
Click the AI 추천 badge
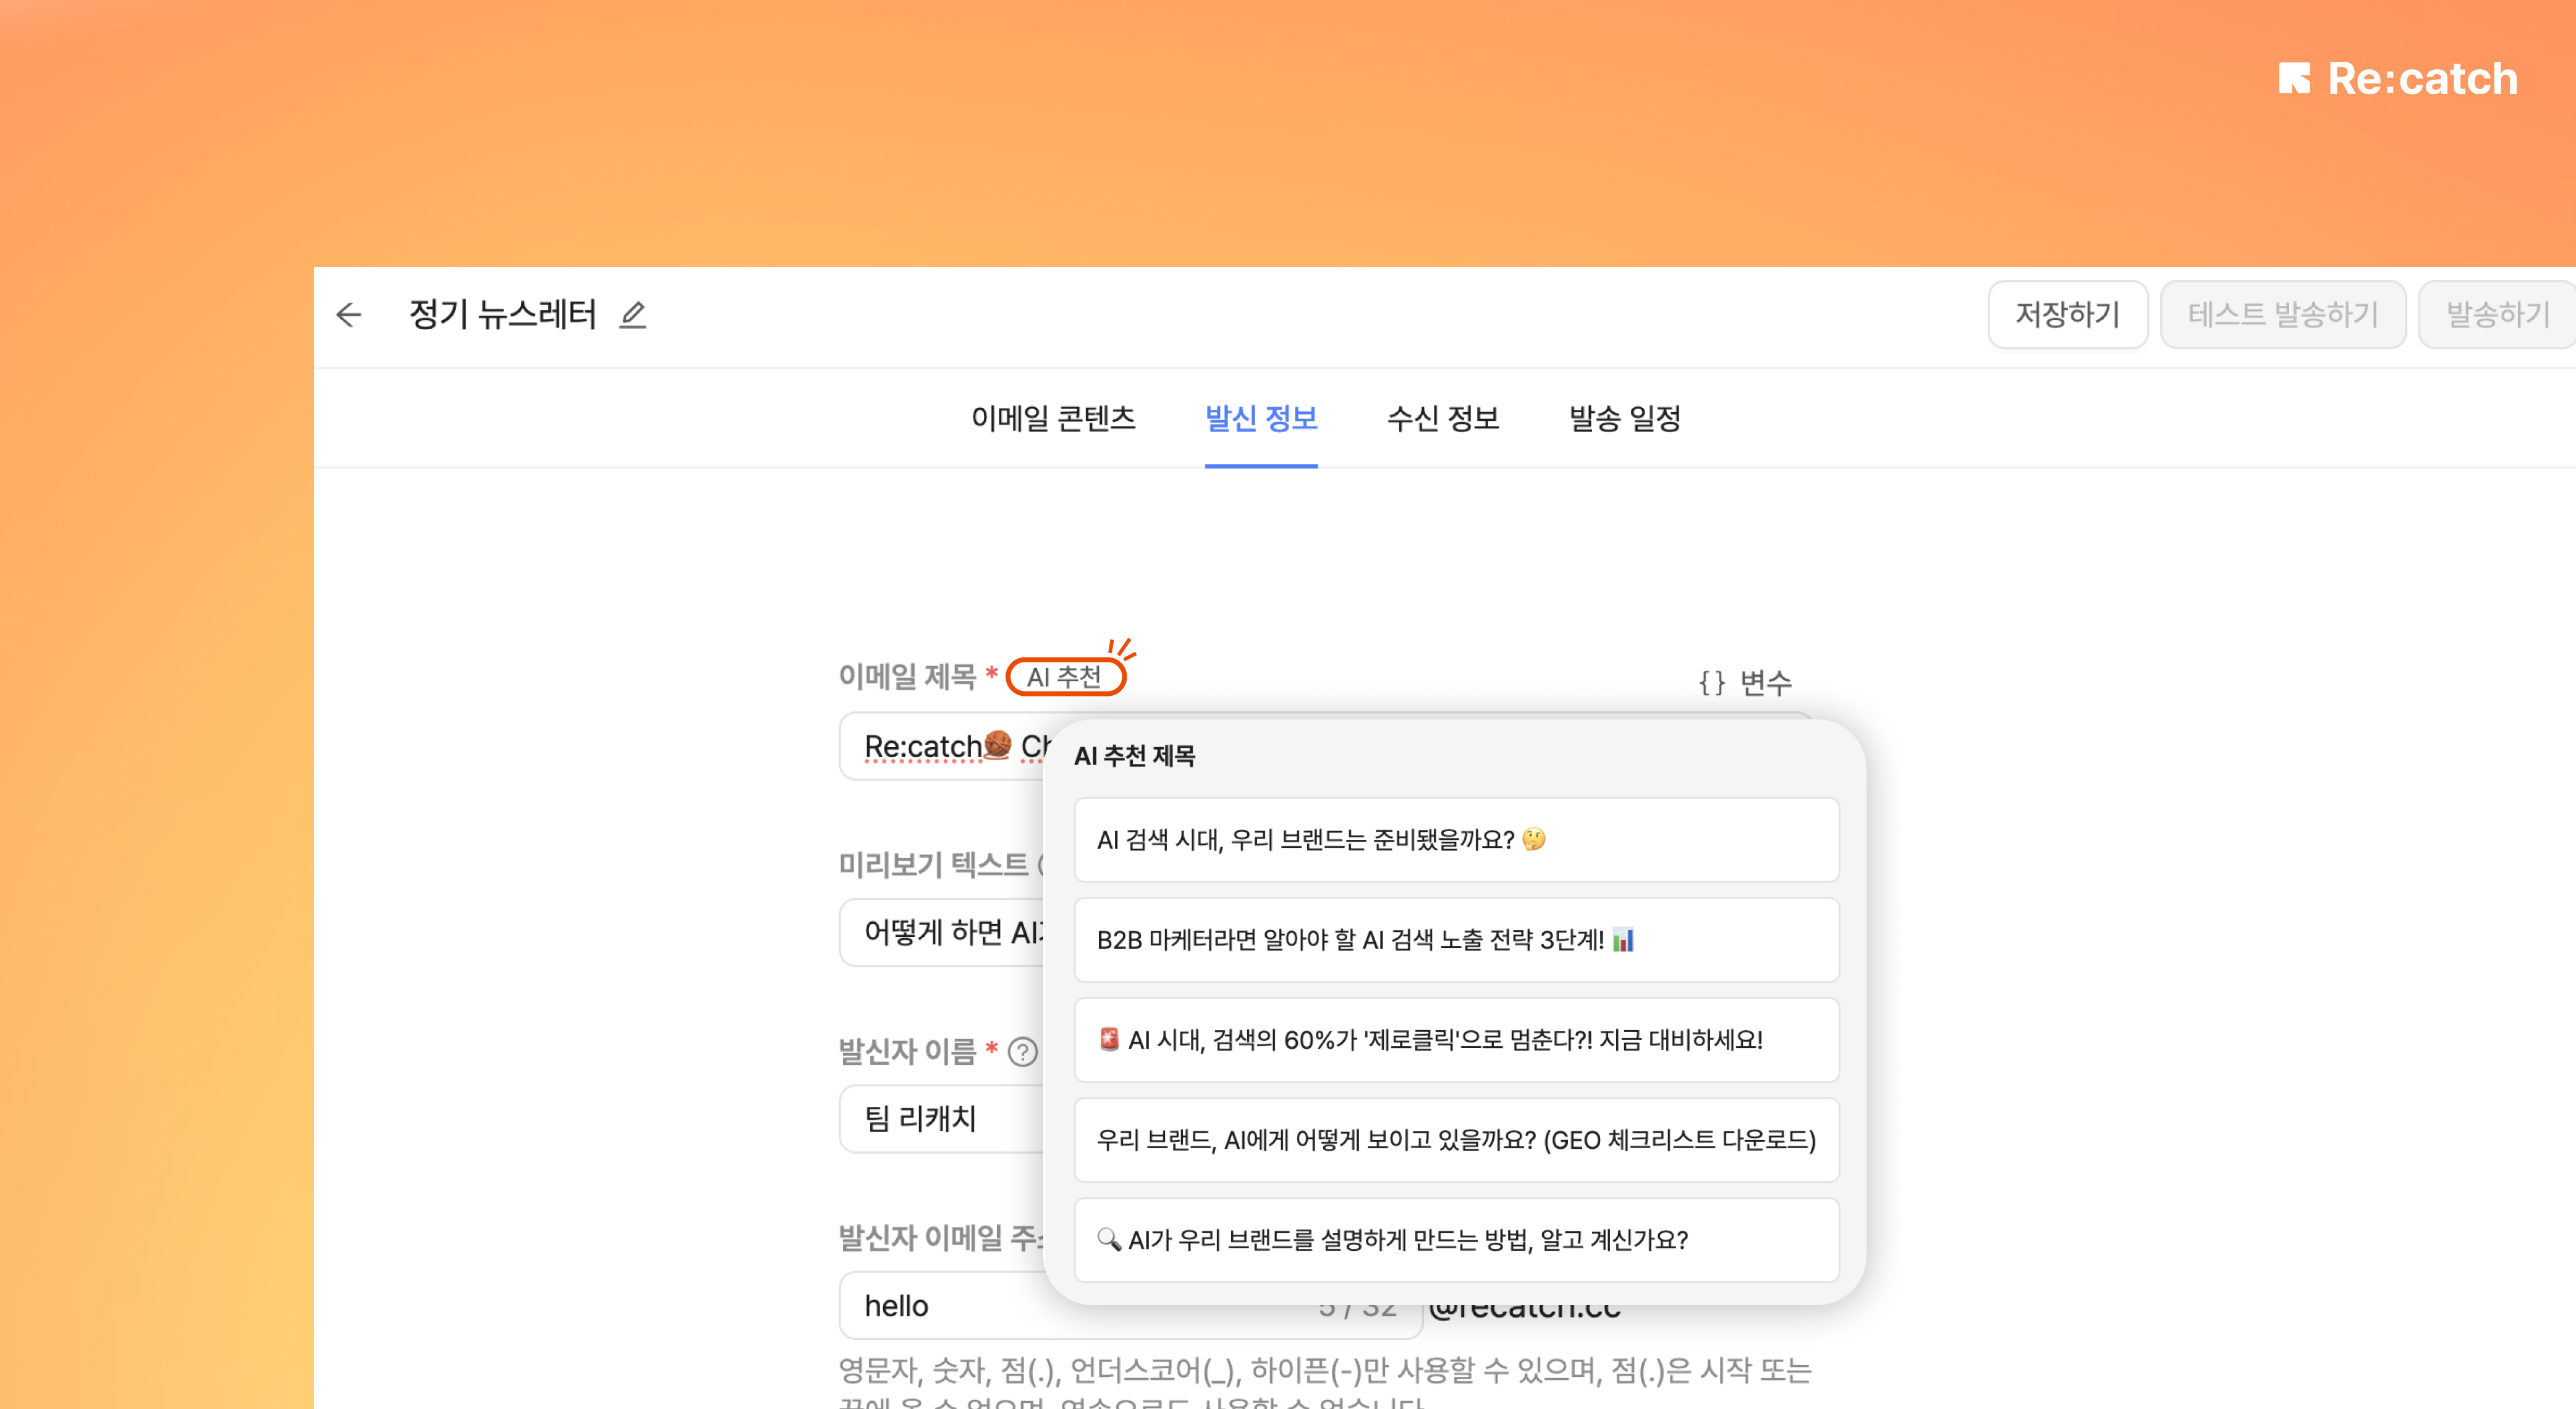pos(1065,677)
